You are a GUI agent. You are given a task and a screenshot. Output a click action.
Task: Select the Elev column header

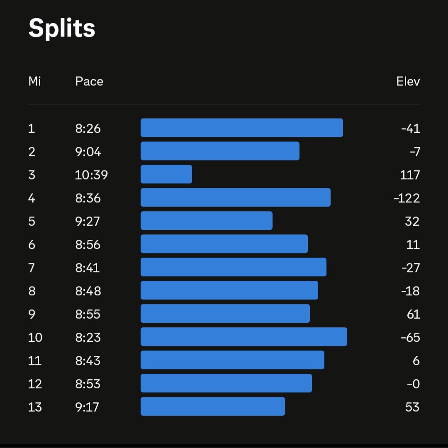click(x=408, y=81)
